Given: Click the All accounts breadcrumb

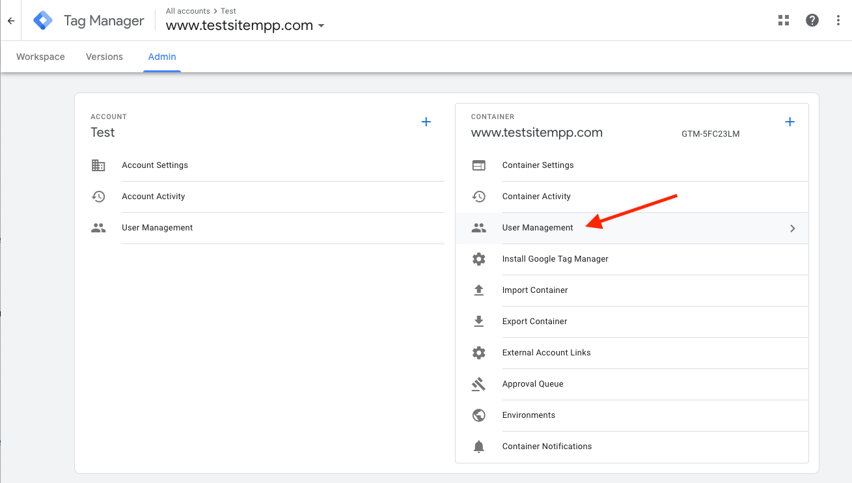Looking at the screenshot, I should click(x=187, y=11).
